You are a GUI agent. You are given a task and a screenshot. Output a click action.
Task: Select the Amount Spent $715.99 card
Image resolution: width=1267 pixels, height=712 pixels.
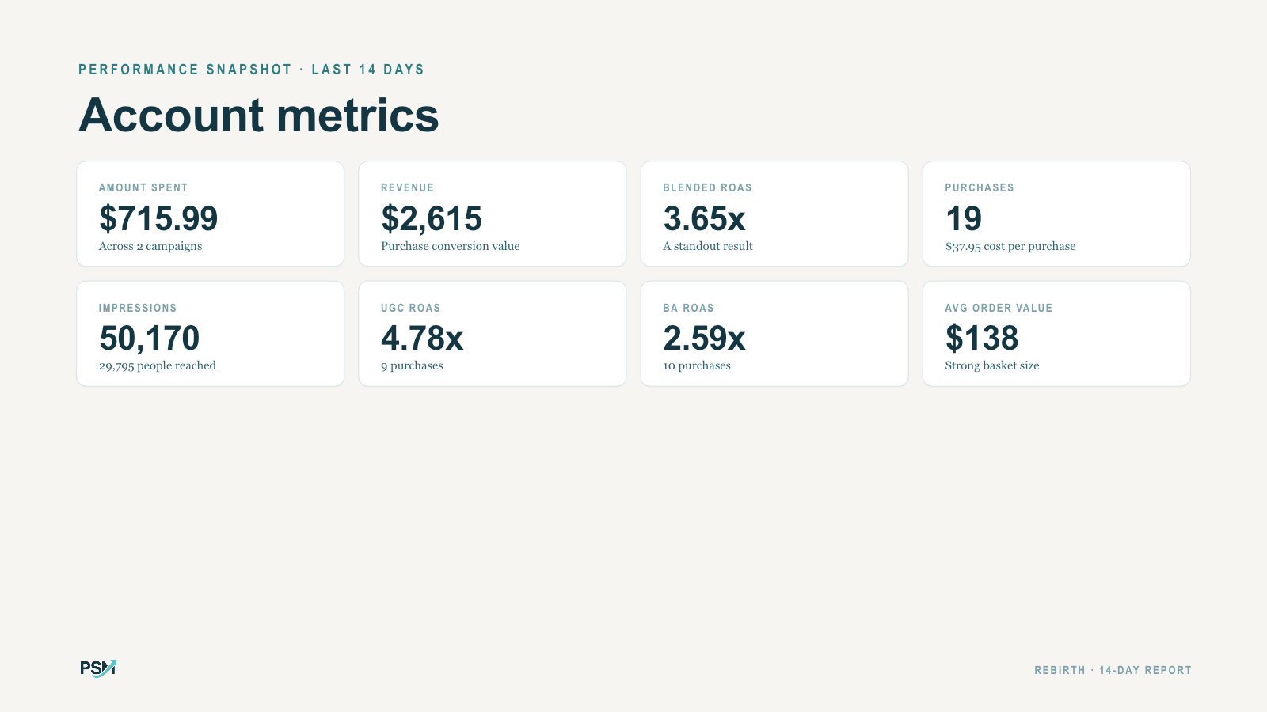pos(211,214)
